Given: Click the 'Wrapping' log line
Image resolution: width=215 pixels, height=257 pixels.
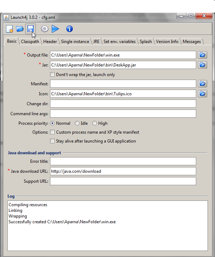Looking at the screenshot, I should 18,216.
